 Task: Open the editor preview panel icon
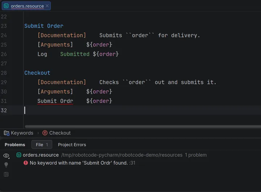6,174
